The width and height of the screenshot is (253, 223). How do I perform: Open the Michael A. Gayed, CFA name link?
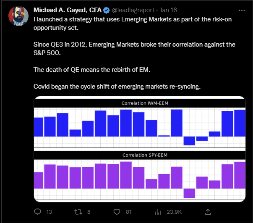click(68, 10)
